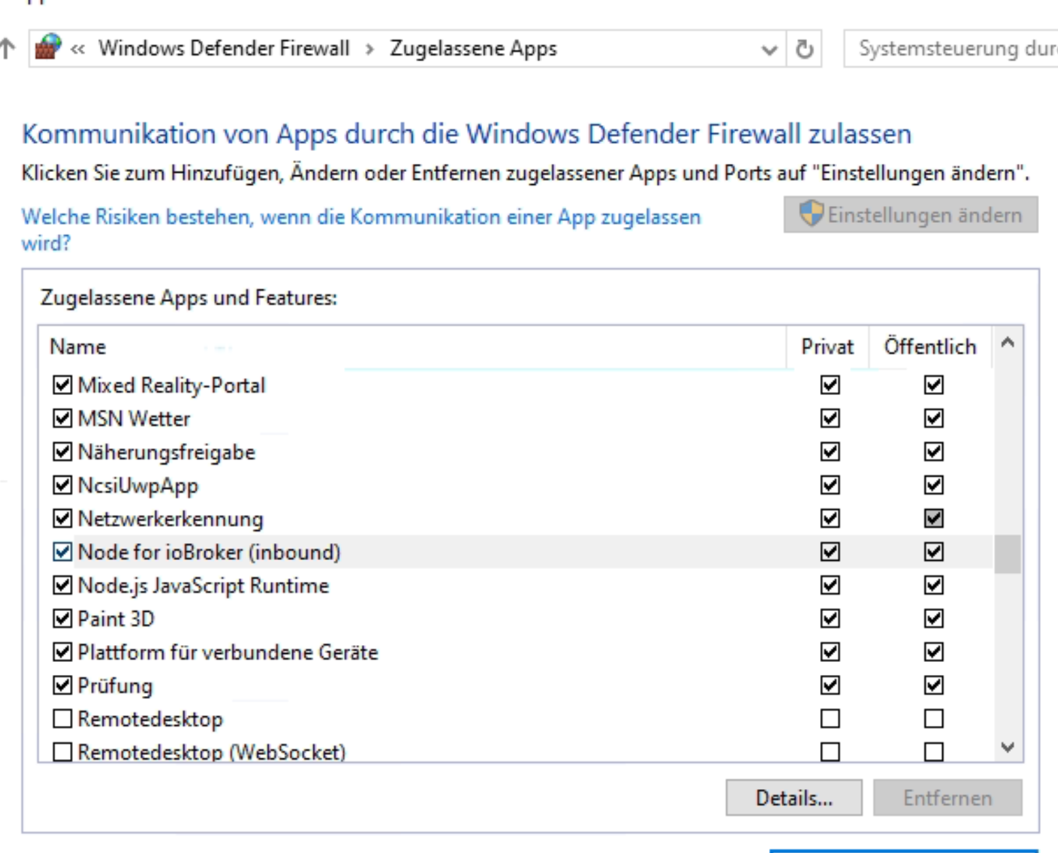Click the up arrow navigation icon
This screenshot has width=1058, height=853.
click(7, 49)
